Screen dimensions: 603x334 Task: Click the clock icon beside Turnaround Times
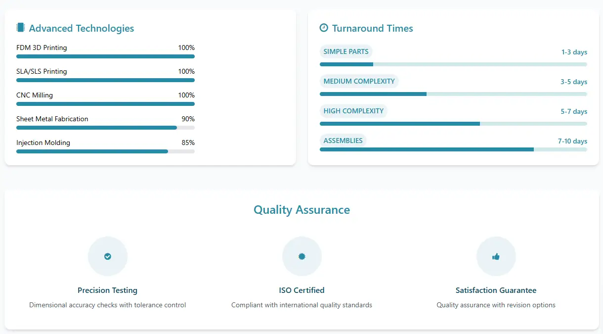pos(324,28)
